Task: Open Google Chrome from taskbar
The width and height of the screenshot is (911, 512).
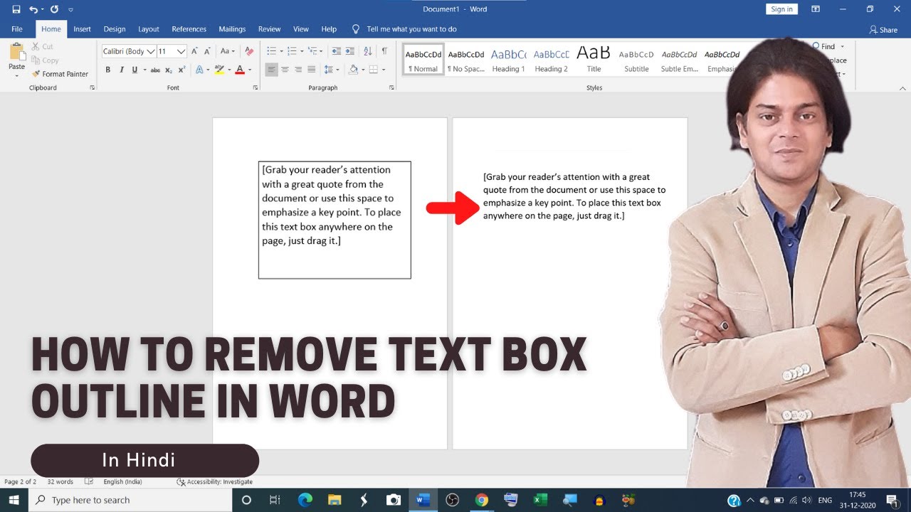Action: pos(481,500)
